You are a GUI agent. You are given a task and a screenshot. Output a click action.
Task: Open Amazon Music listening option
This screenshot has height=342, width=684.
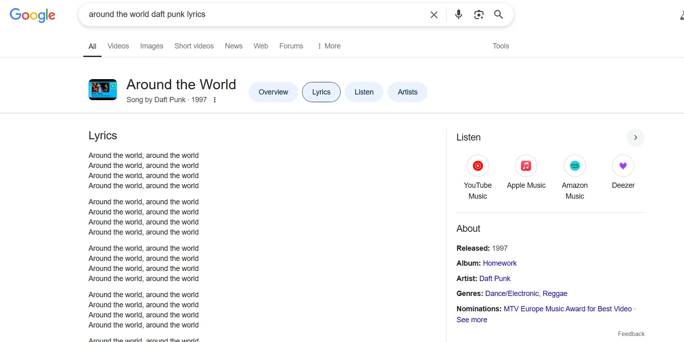[574, 166]
